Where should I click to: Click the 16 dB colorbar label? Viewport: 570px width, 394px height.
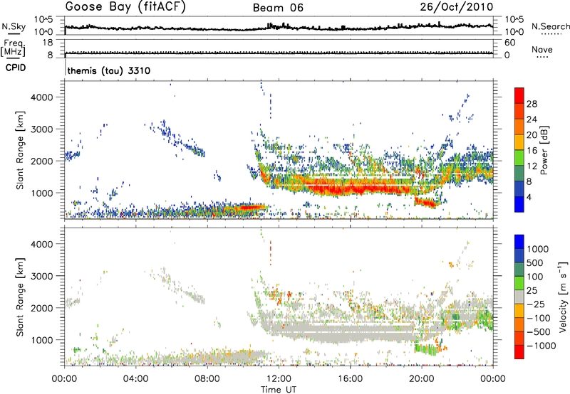pyautogui.click(x=532, y=151)
